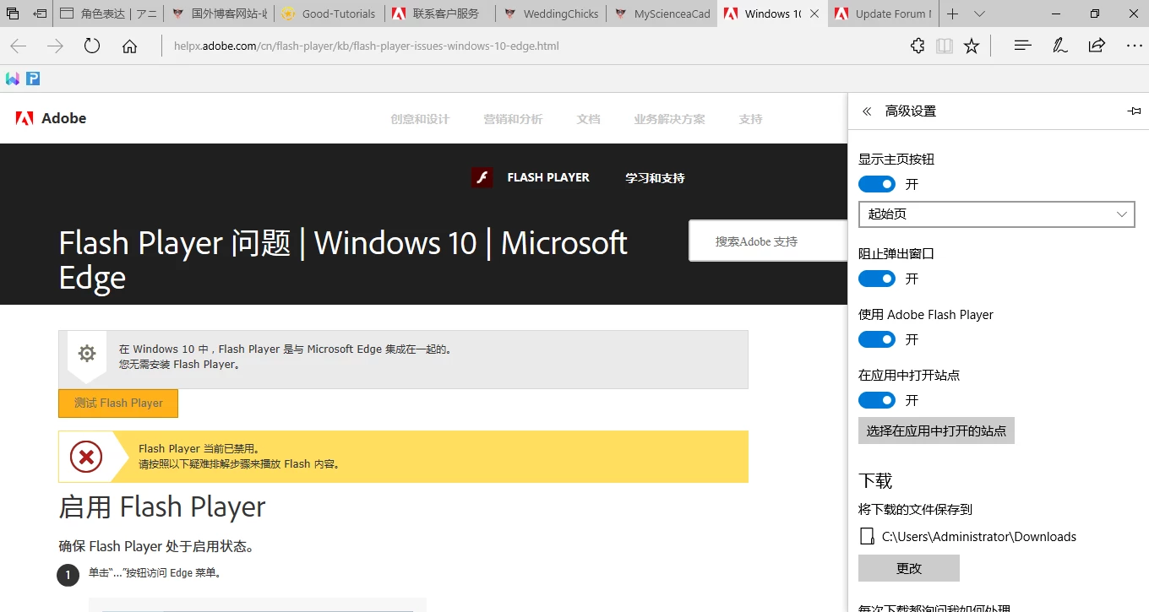Open the 创意和设计 menu in Adobe header

(420, 119)
